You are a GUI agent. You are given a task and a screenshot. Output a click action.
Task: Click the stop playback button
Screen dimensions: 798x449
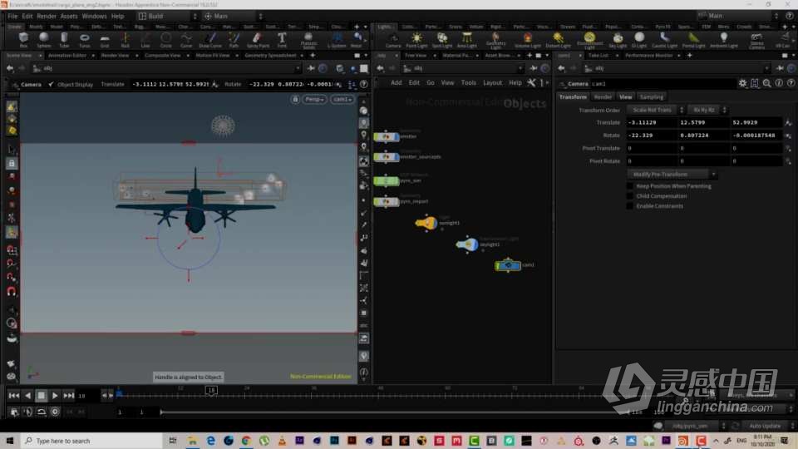(42, 396)
